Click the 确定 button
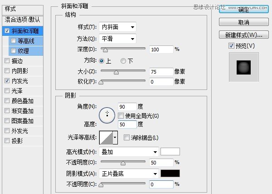272x194 pixels. (x=244, y=10)
